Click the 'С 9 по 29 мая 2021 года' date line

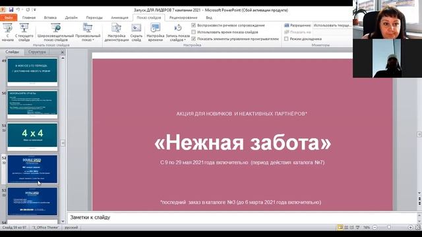coord(242,163)
